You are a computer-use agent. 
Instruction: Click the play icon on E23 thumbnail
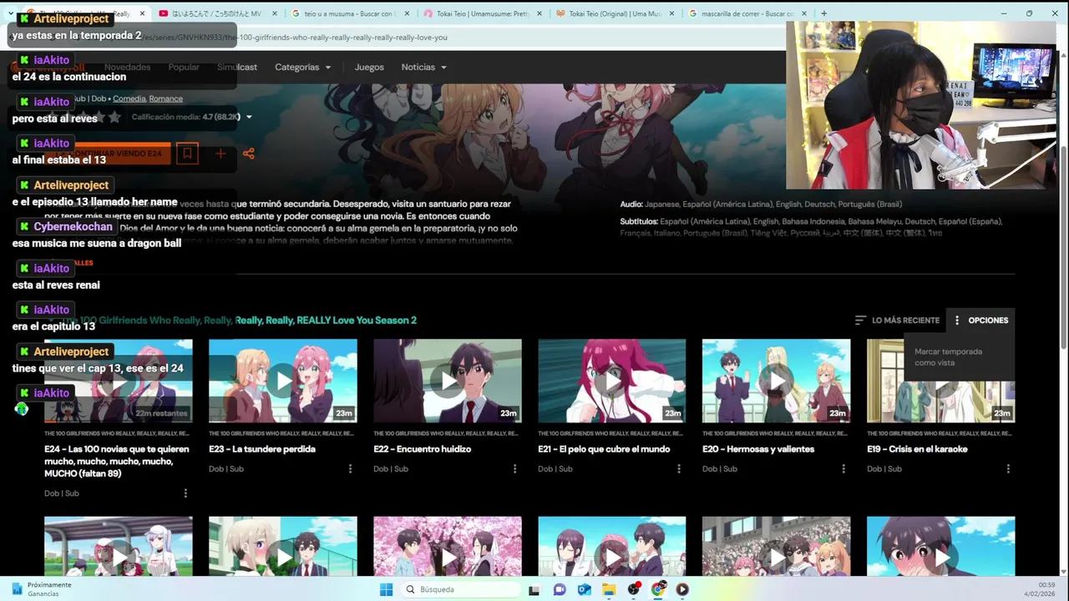click(283, 381)
